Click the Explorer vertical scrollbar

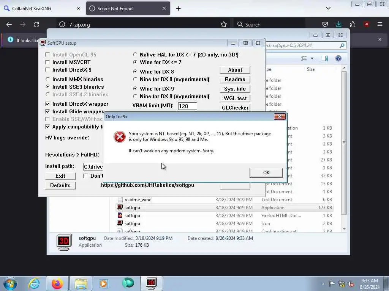344,143
